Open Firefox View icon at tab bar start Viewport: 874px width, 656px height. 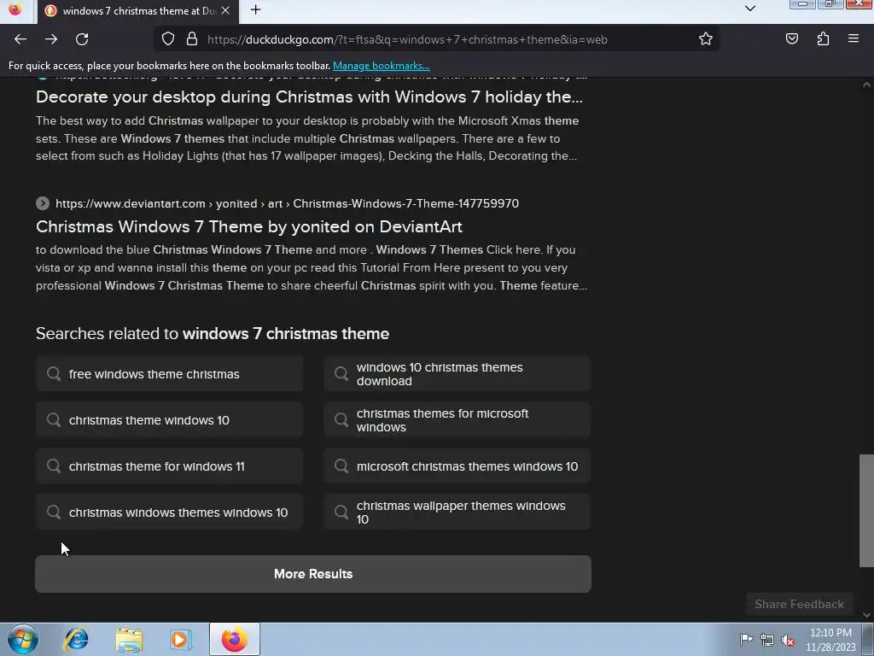click(x=15, y=10)
